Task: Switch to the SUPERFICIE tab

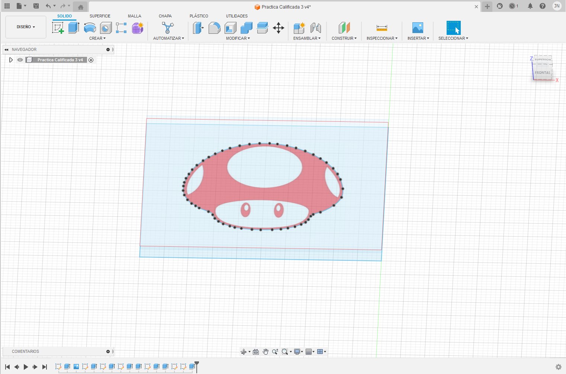Action: (x=100, y=16)
